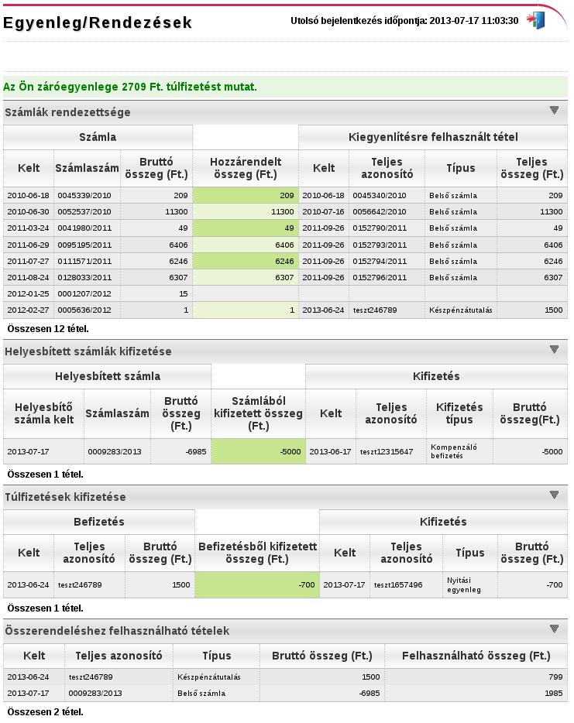Image resolution: width=574 pixels, height=723 pixels.
Task: Select invoice number 0005636/2012
Action: click(x=84, y=310)
